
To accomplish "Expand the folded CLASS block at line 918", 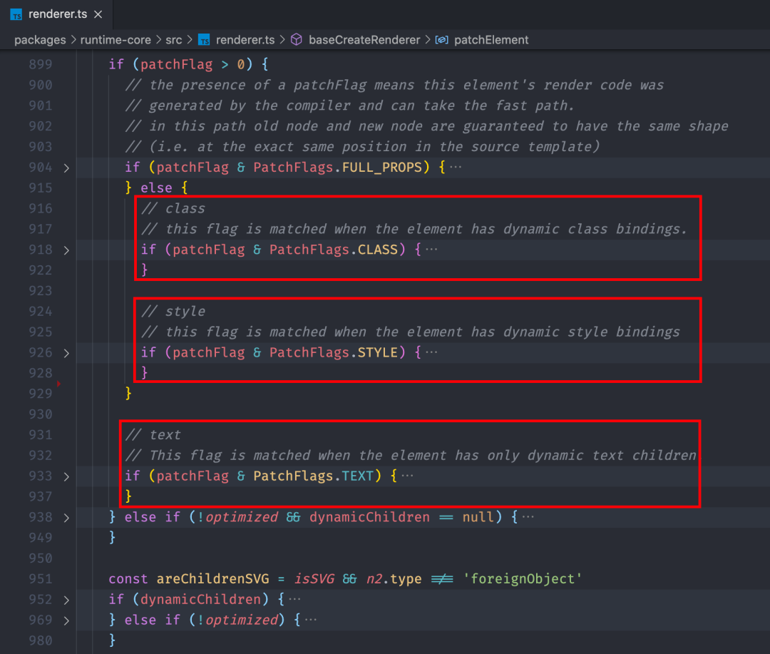I will pos(66,250).
